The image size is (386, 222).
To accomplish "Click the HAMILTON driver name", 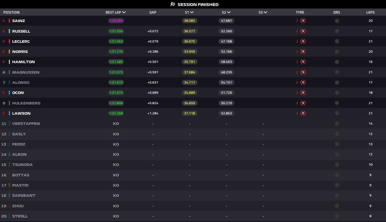I will (x=24, y=62).
